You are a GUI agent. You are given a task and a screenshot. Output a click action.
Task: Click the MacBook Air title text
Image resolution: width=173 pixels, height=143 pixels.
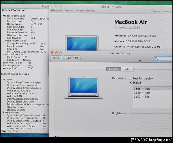coord(131,22)
